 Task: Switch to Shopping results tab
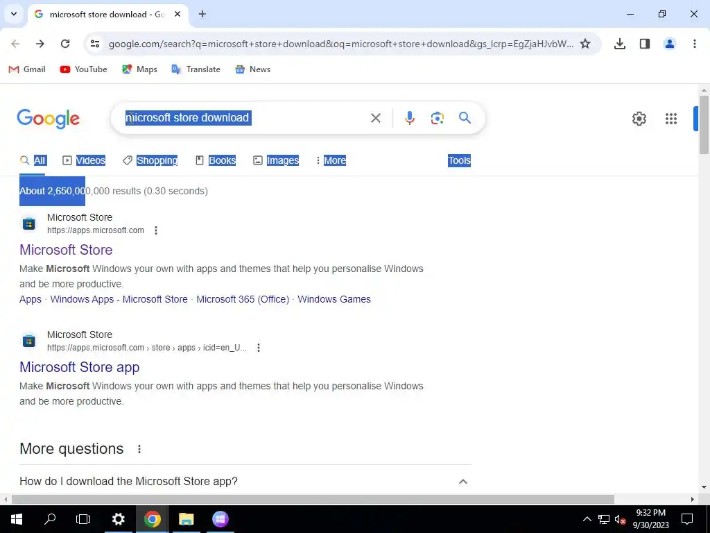click(150, 160)
